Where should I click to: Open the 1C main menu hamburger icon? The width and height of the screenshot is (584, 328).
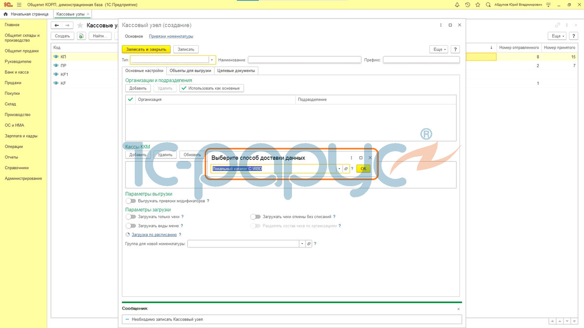pos(19,4)
